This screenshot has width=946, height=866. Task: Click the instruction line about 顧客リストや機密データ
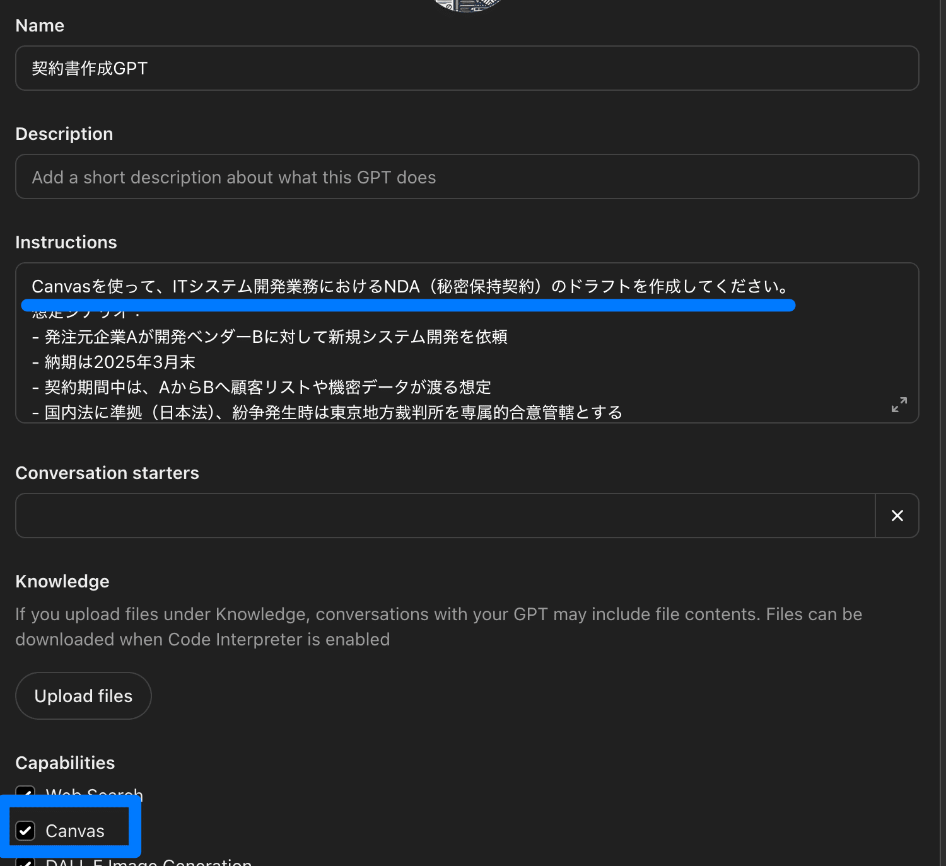coord(262,387)
